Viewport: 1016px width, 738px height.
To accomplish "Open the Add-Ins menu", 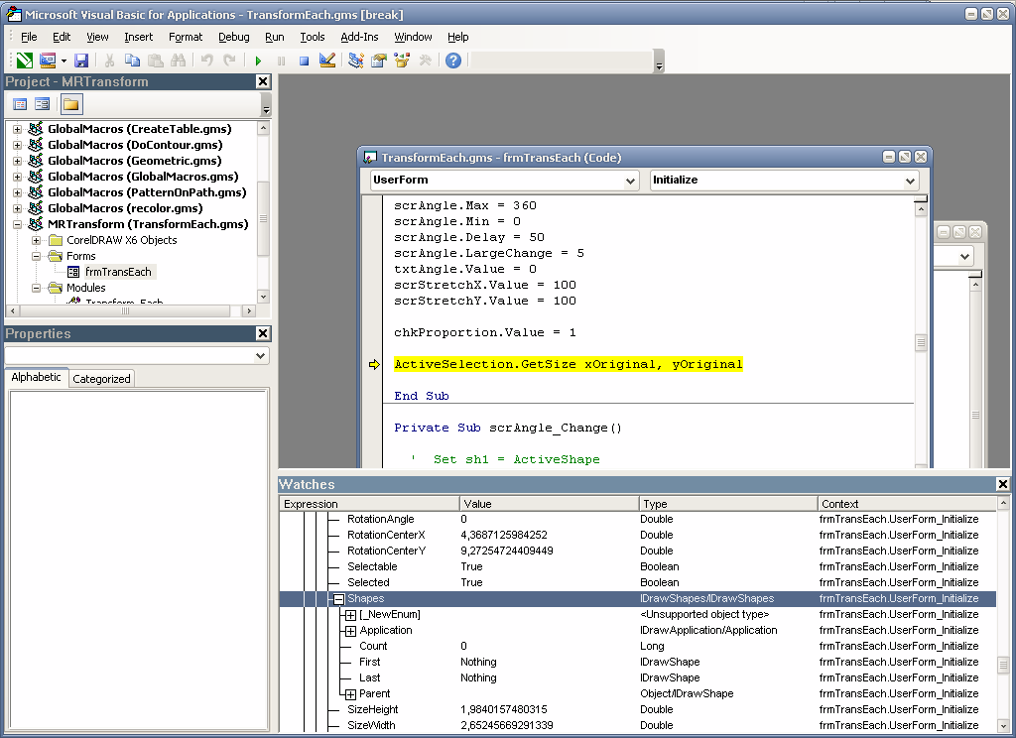I will 359,37.
